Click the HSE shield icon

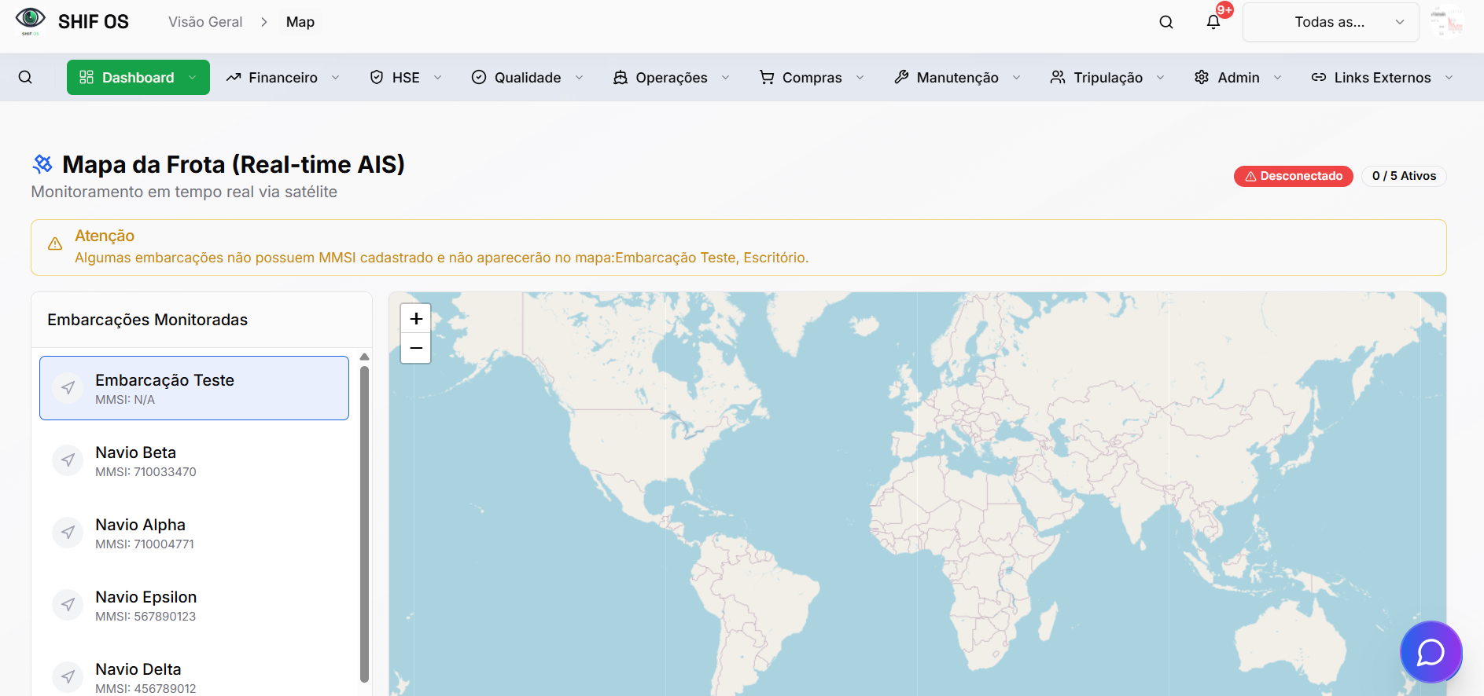point(377,77)
